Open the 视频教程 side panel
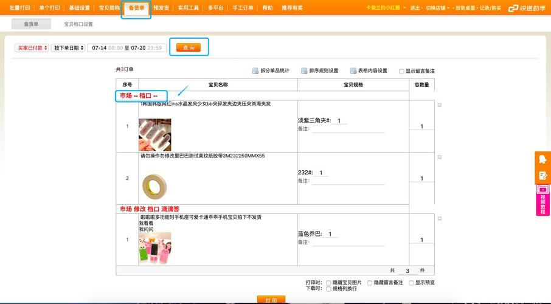The image size is (551, 304). click(543, 200)
